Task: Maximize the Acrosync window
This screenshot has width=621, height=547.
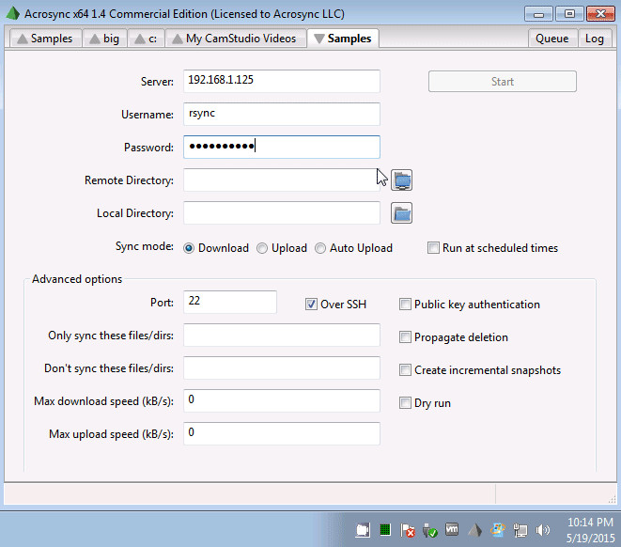Action: click(x=569, y=14)
